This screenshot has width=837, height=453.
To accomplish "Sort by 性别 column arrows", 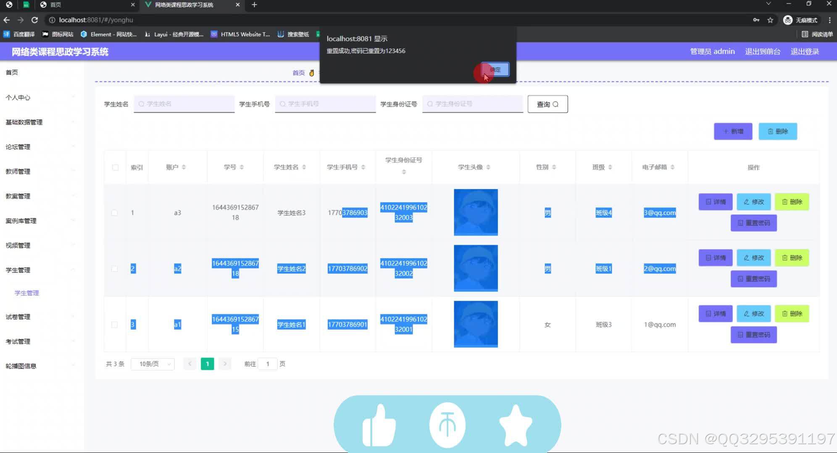I will [x=554, y=167].
